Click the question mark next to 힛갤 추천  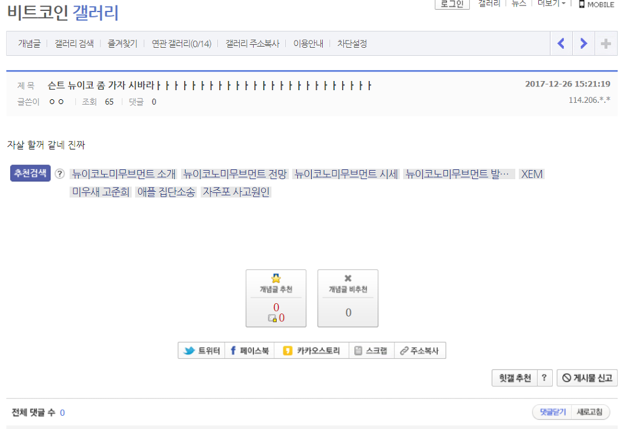click(544, 378)
